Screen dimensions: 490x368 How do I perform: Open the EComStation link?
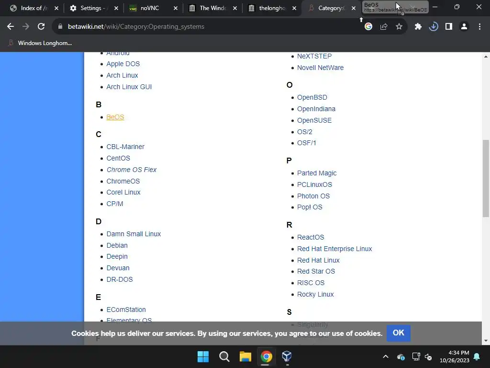click(126, 310)
